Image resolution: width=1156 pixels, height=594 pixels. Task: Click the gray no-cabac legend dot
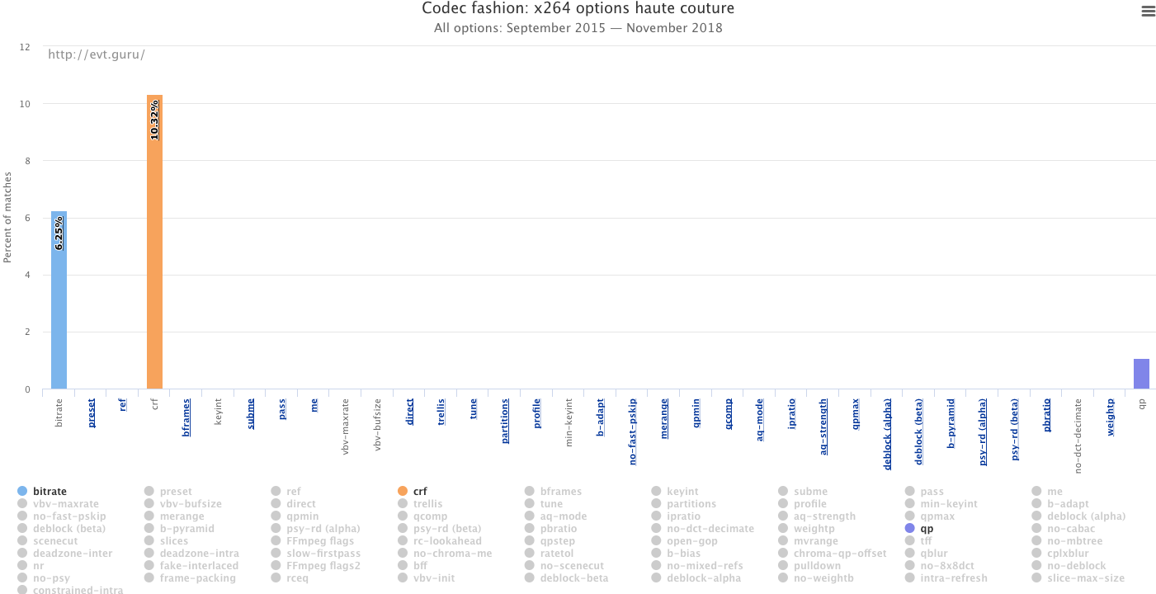(x=1038, y=529)
